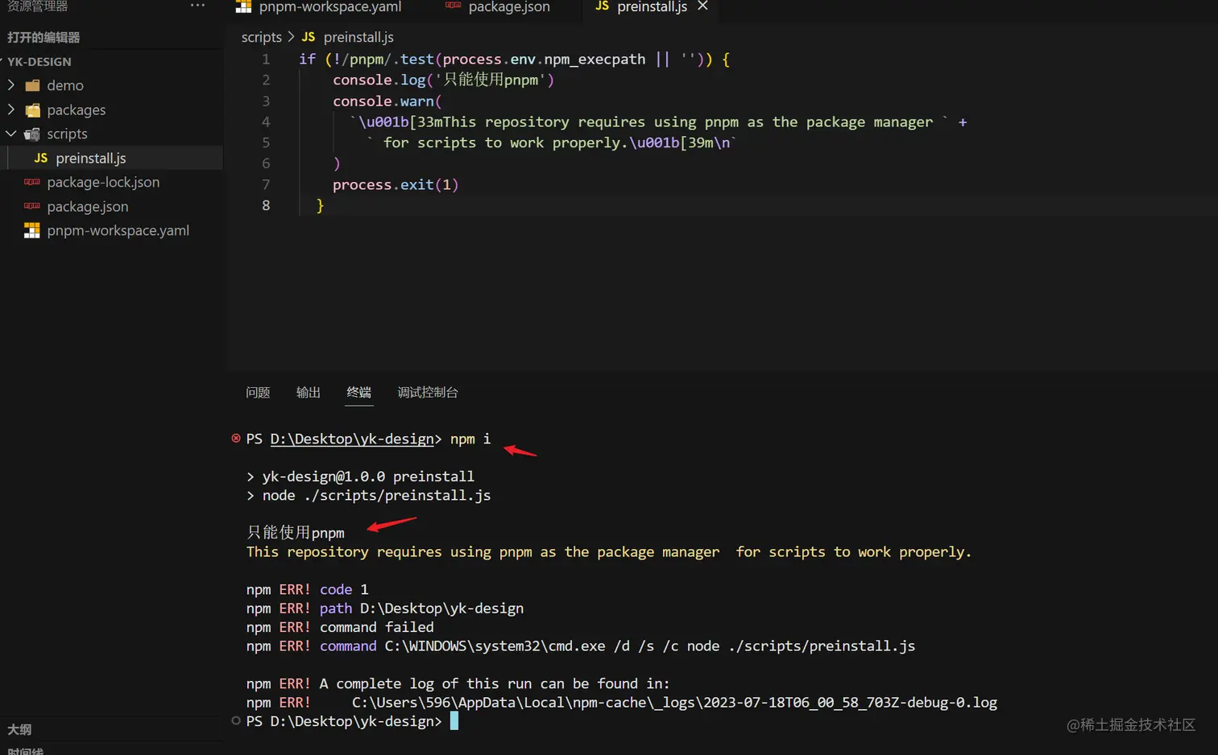Click the terminal input cursor at the last prompt
The width and height of the screenshot is (1218, 755).
pyautogui.click(x=454, y=720)
